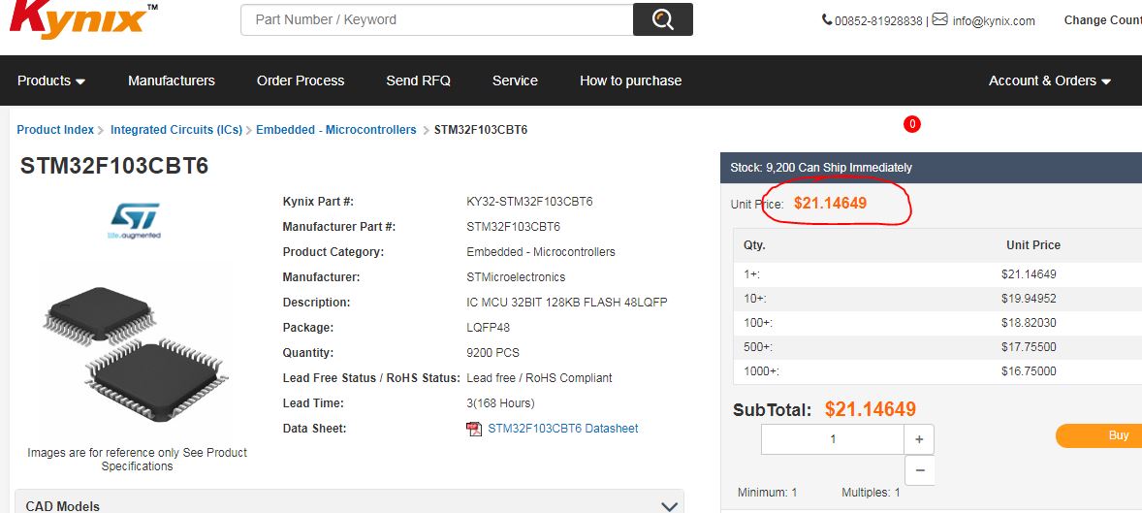The height and width of the screenshot is (513, 1142).
Task: Open the Send RFQ page
Action: (x=418, y=80)
